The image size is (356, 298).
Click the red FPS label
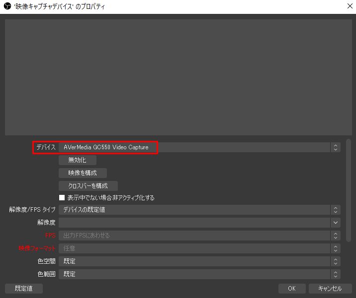click(50, 236)
